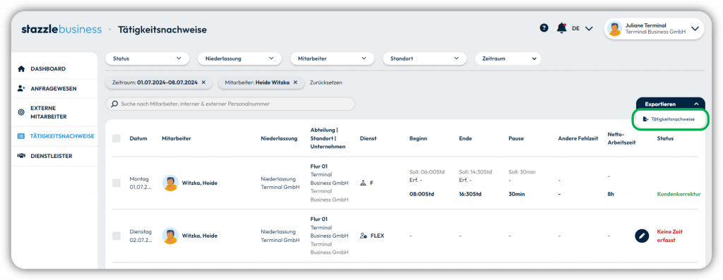This screenshot has width=723, height=280.
Task: Expand the Juliane Terminal account menu chevron
Action: (x=695, y=28)
